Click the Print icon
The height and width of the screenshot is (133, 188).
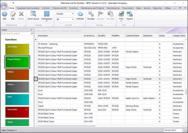pos(121,15)
